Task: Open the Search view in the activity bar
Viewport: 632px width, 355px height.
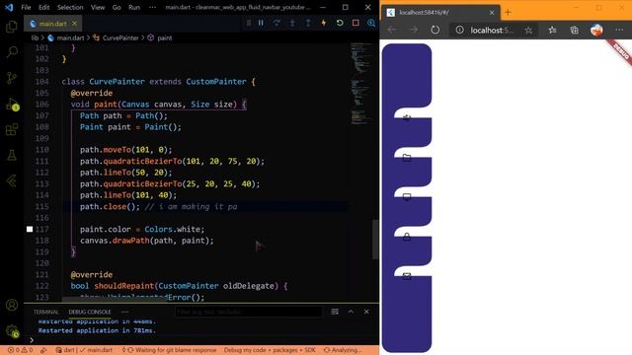Action: pos(12,52)
